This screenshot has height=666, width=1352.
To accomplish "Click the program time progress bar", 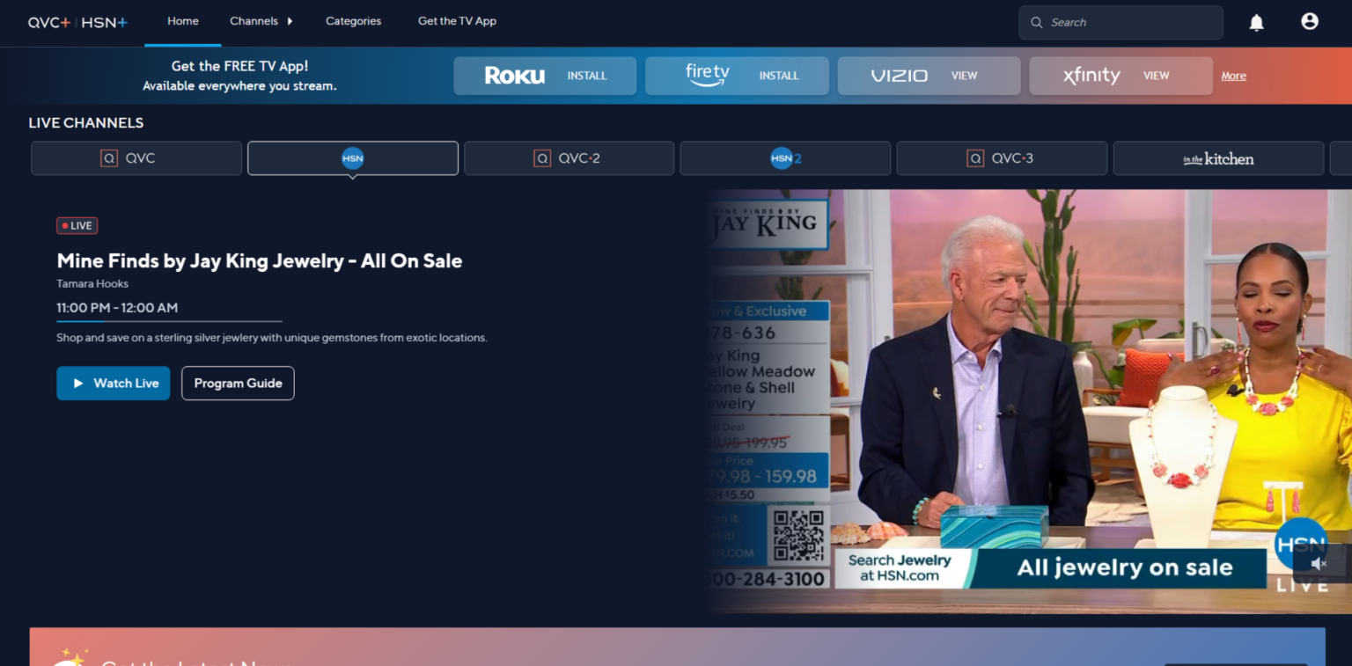I will pyautogui.click(x=169, y=322).
